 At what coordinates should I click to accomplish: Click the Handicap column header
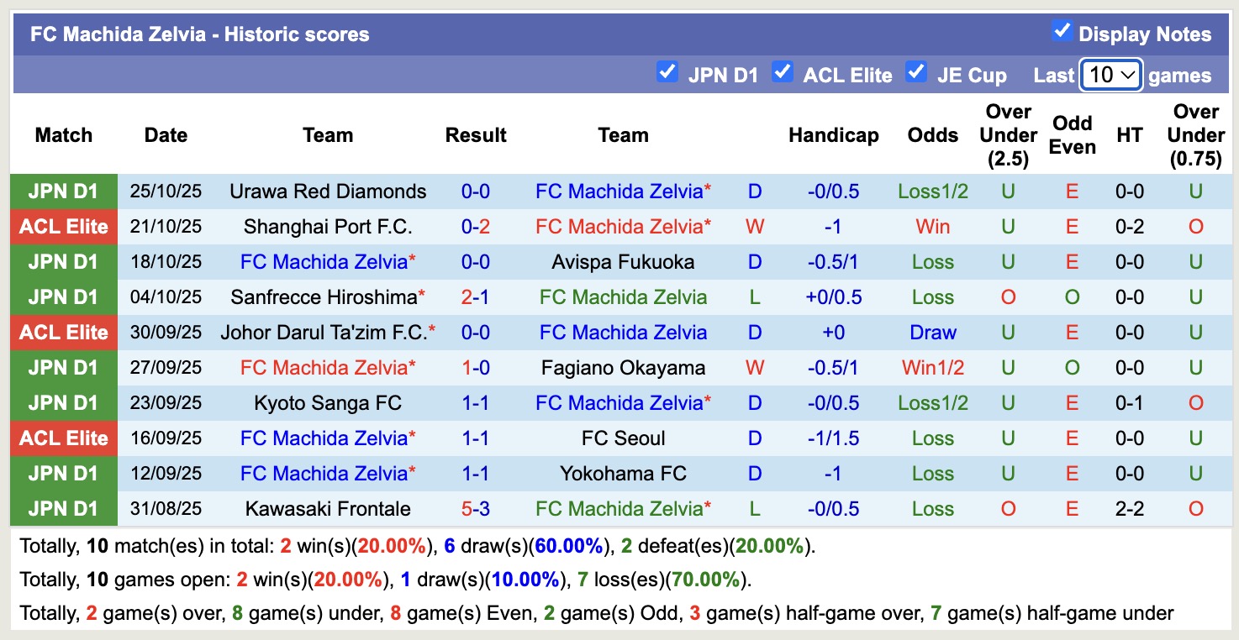click(x=833, y=134)
